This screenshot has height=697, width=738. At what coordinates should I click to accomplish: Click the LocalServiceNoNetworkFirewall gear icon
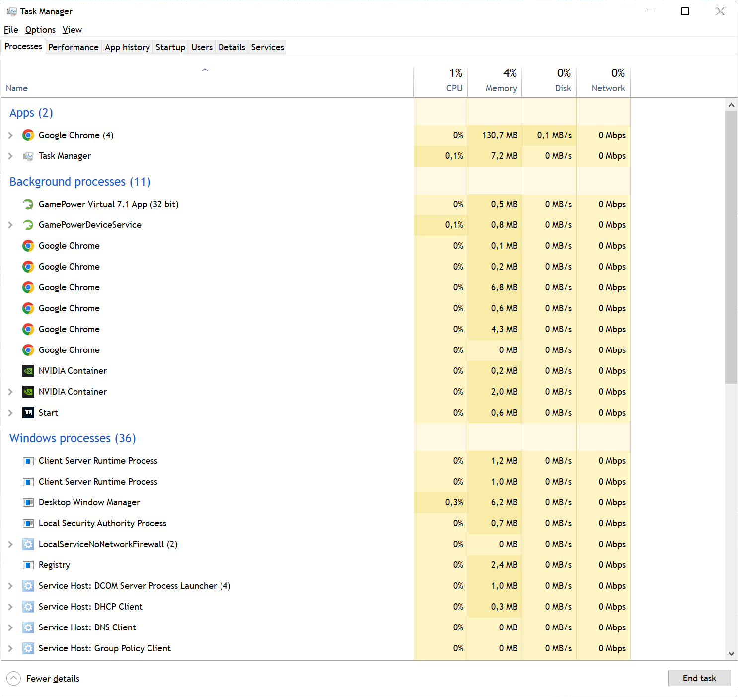[28, 544]
